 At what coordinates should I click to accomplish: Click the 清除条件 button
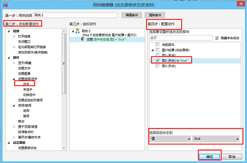pyautogui.click(x=155, y=15)
